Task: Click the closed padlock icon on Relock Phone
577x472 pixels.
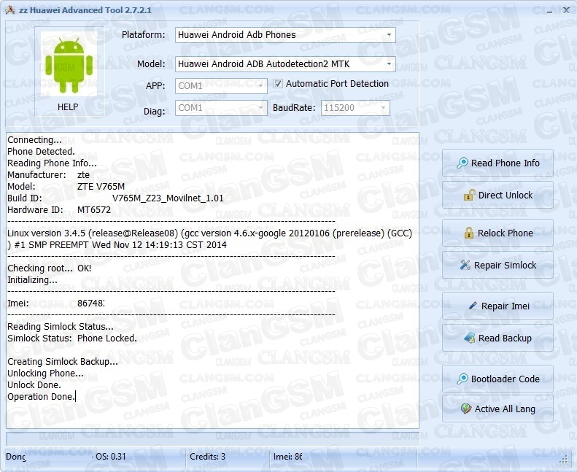Action: point(469,233)
